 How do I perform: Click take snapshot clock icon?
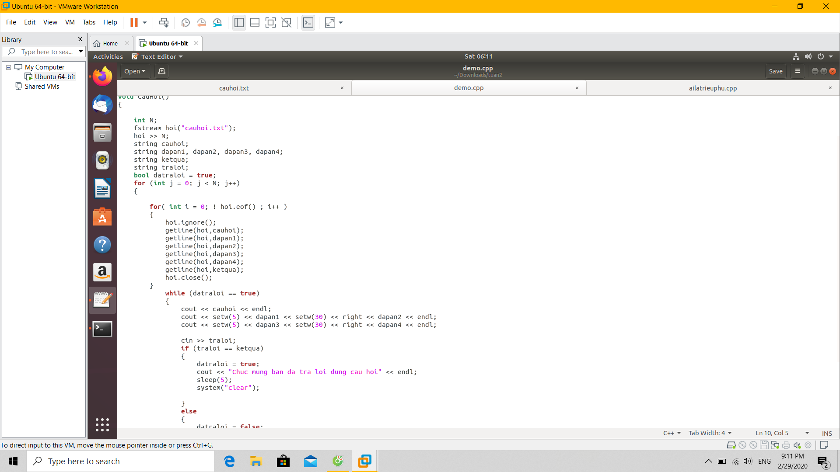pyautogui.click(x=185, y=22)
